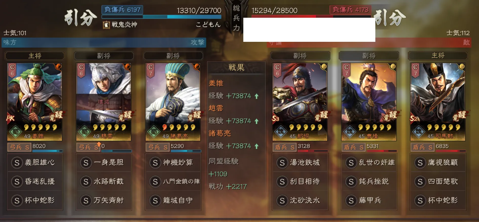Click the 魏 faction emblem on 郝昭's card

[281, 132]
